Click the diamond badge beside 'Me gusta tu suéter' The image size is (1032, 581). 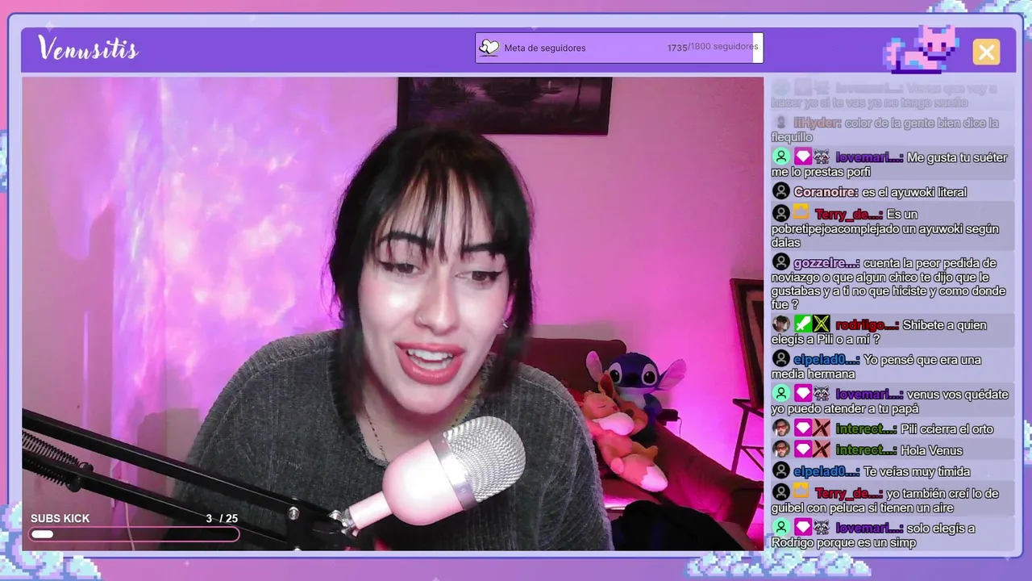point(802,157)
